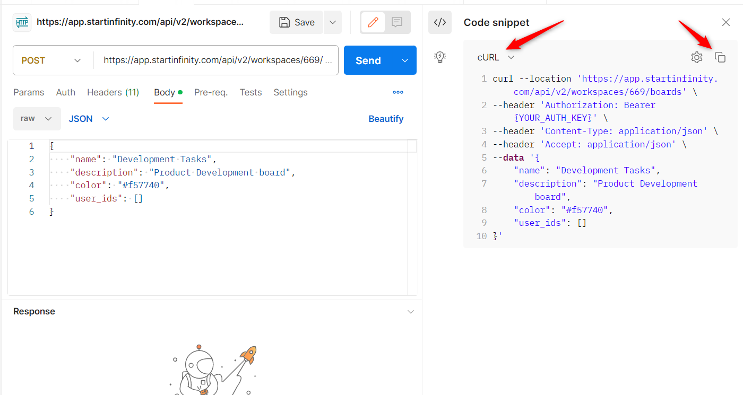Click the code snippet icon in sidebar
This screenshot has height=395, width=743.
point(440,22)
